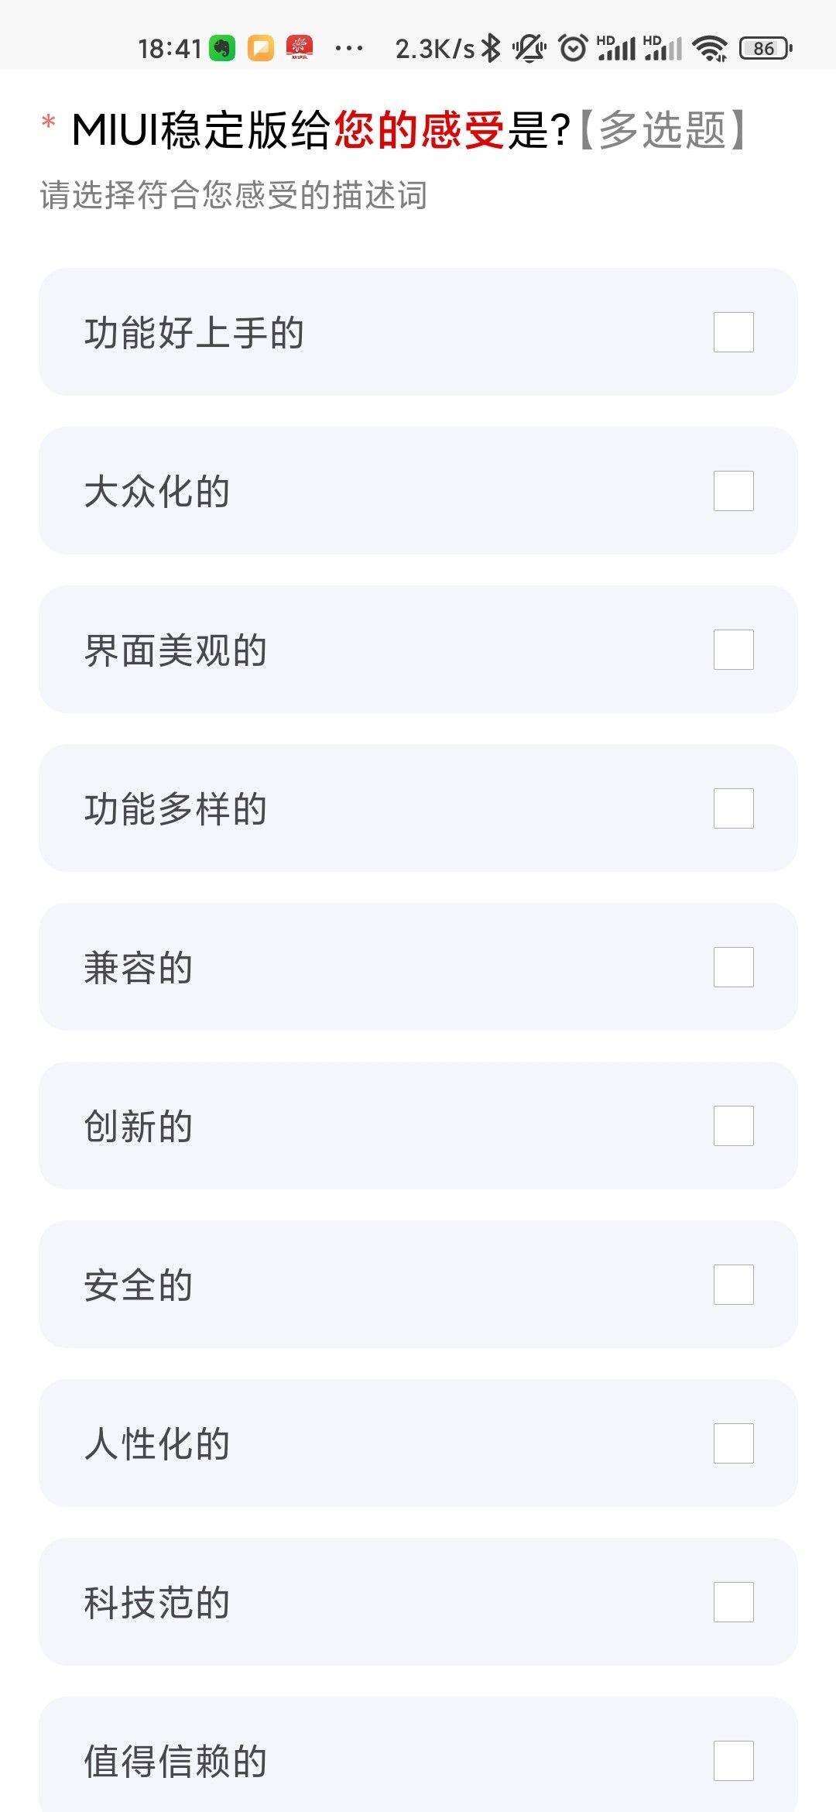
Task: Check the 创新的 checkbox
Action: coord(733,1126)
